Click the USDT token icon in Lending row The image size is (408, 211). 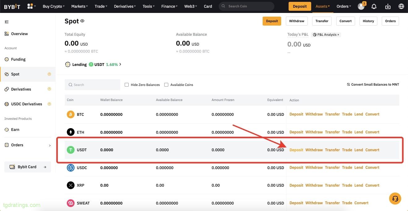coord(91,64)
